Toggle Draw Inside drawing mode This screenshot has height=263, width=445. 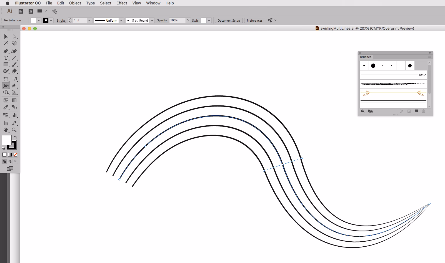15,161
